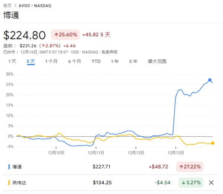Screen dimensions: 223x194
Task: Remove 英伟达 comparison with X icon
Action: pyautogui.click(x=211, y=183)
